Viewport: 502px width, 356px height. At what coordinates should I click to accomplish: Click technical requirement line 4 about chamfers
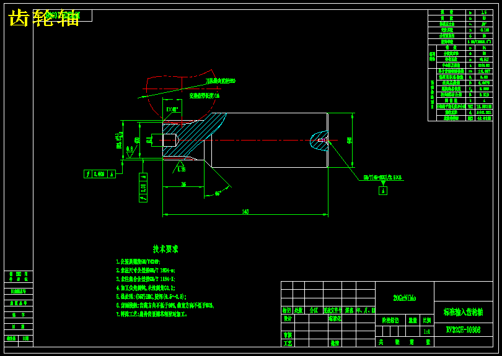coord(146,288)
